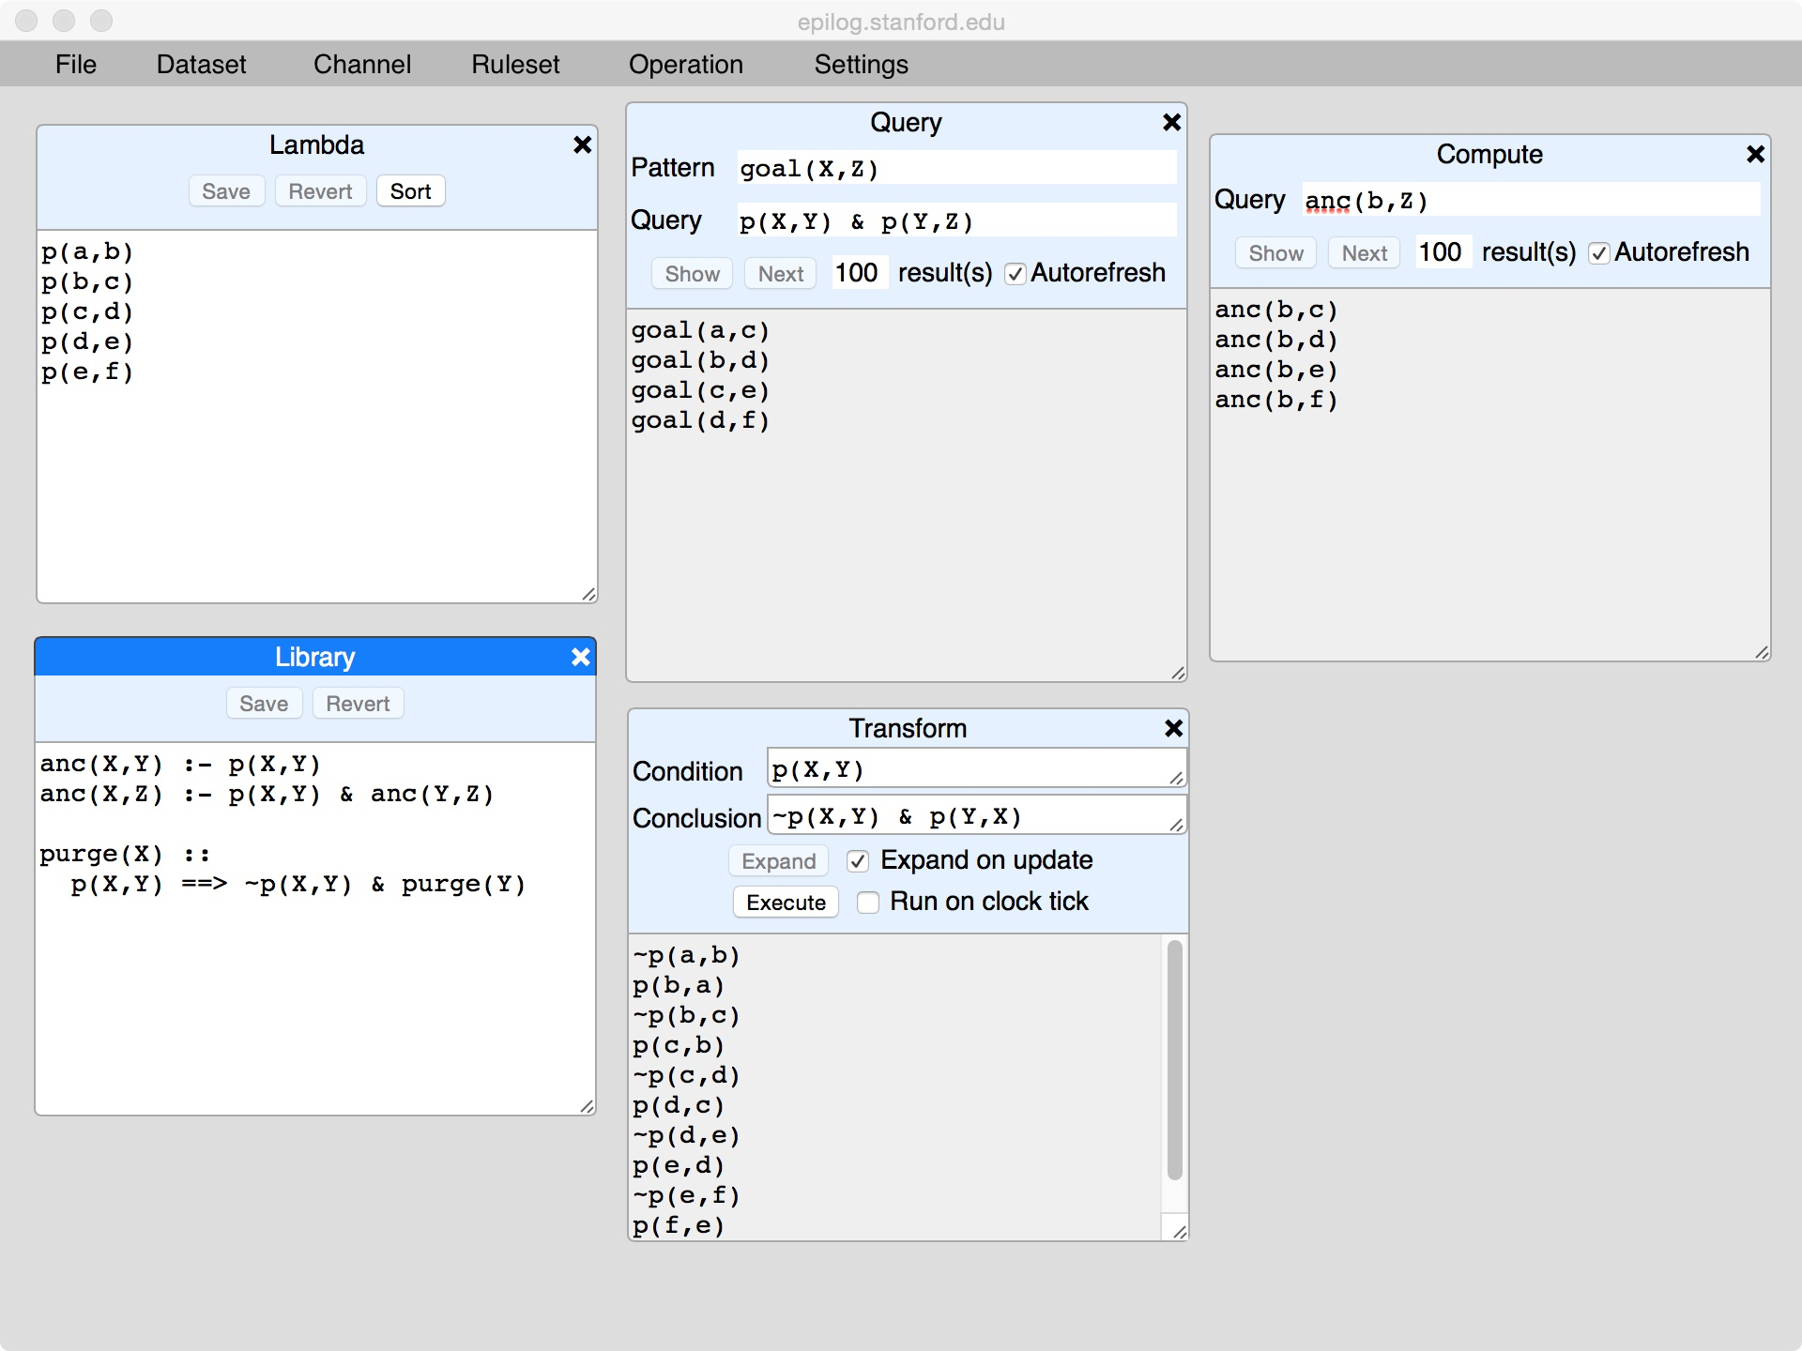This screenshot has height=1351, width=1802.
Task: Toggle Autorefresh in the Compute panel
Action: point(1599,253)
